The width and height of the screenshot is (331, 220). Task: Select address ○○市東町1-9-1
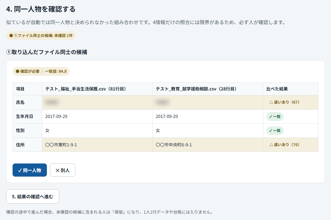click(61, 145)
